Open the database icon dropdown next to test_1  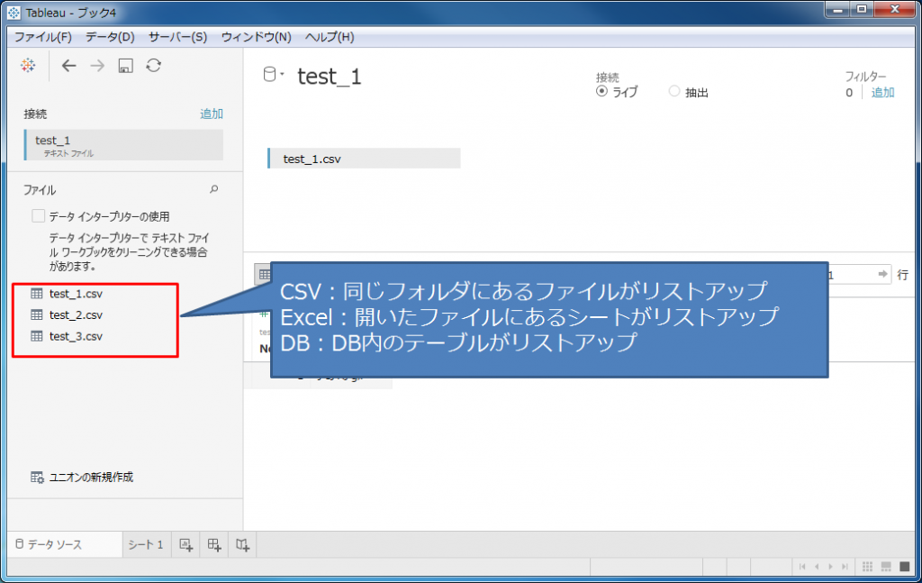click(272, 75)
